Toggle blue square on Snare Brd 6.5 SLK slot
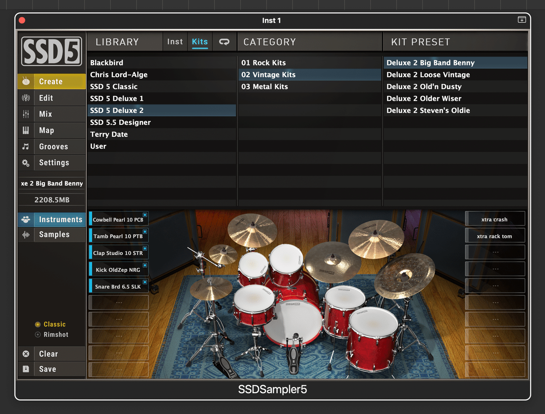This screenshot has width=545, height=414. pos(145,282)
